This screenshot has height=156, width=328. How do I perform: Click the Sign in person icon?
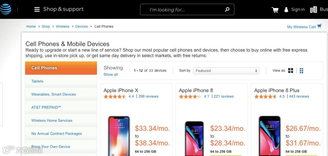pyautogui.click(x=286, y=10)
